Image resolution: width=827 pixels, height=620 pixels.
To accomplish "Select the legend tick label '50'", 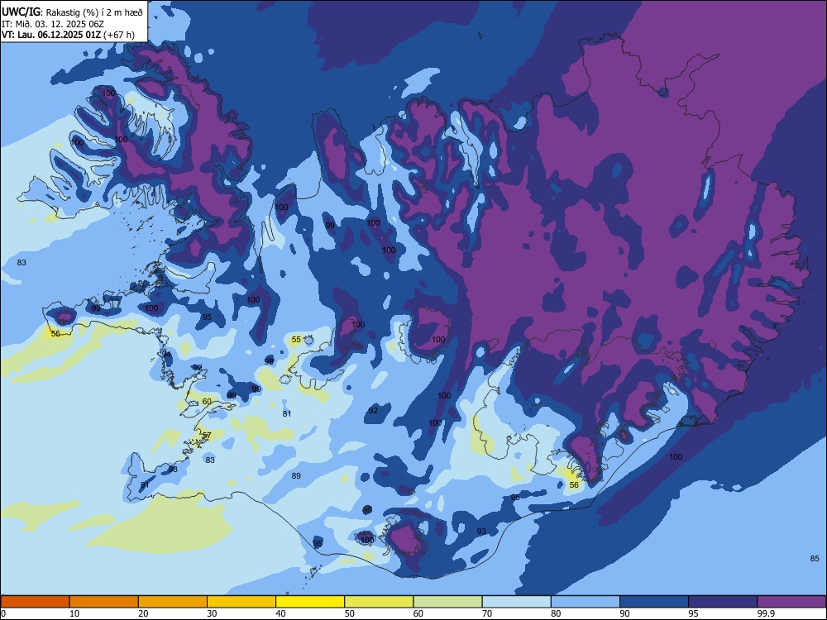I will pos(350,613).
